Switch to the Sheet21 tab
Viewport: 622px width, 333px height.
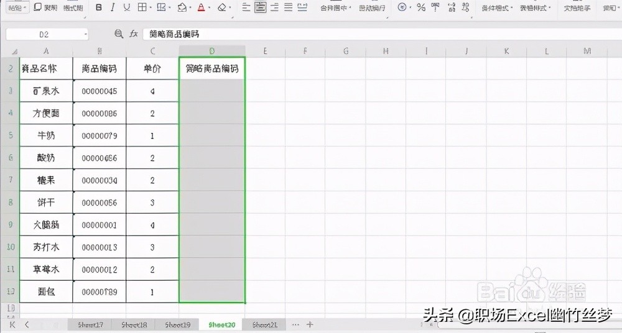[x=265, y=325]
